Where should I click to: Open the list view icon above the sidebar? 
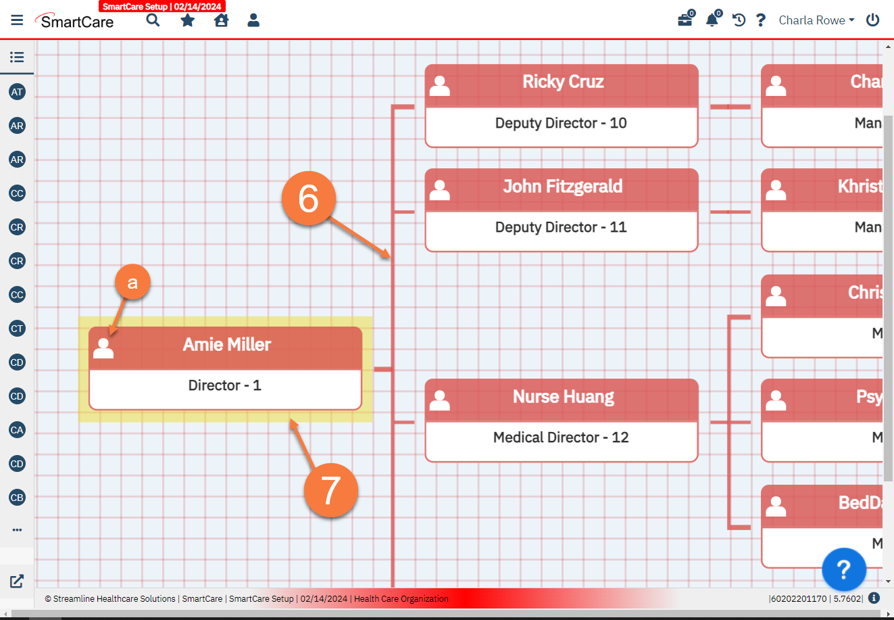pyautogui.click(x=17, y=57)
